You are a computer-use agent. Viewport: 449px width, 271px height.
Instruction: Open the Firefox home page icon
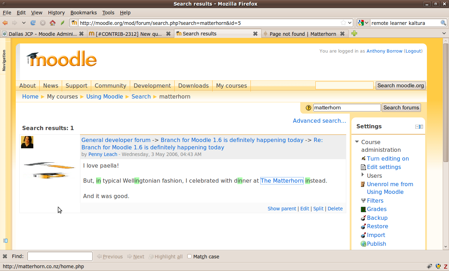[x=53, y=23]
